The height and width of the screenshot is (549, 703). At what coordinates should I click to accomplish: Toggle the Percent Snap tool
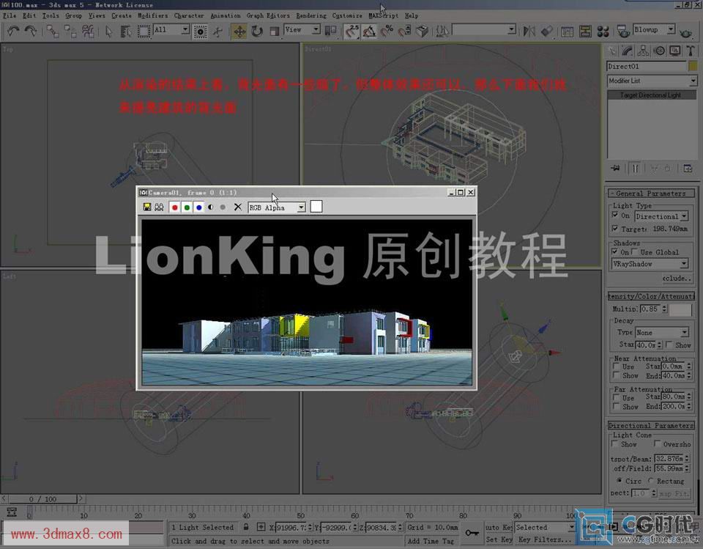(387, 31)
